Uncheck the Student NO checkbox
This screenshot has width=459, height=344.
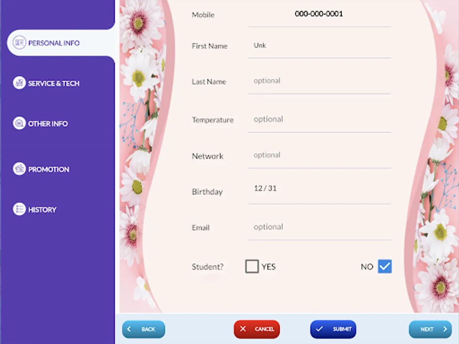(x=385, y=266)
